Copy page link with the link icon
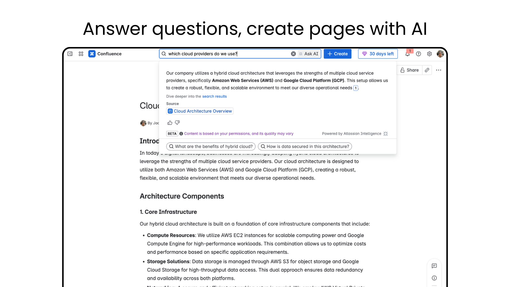510x287 pixels. (427, 70)
